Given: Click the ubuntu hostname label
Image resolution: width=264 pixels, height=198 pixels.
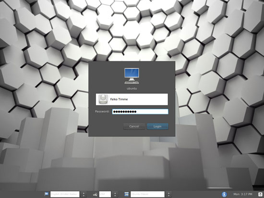Looking at the screenshot, I should [132, 88].
